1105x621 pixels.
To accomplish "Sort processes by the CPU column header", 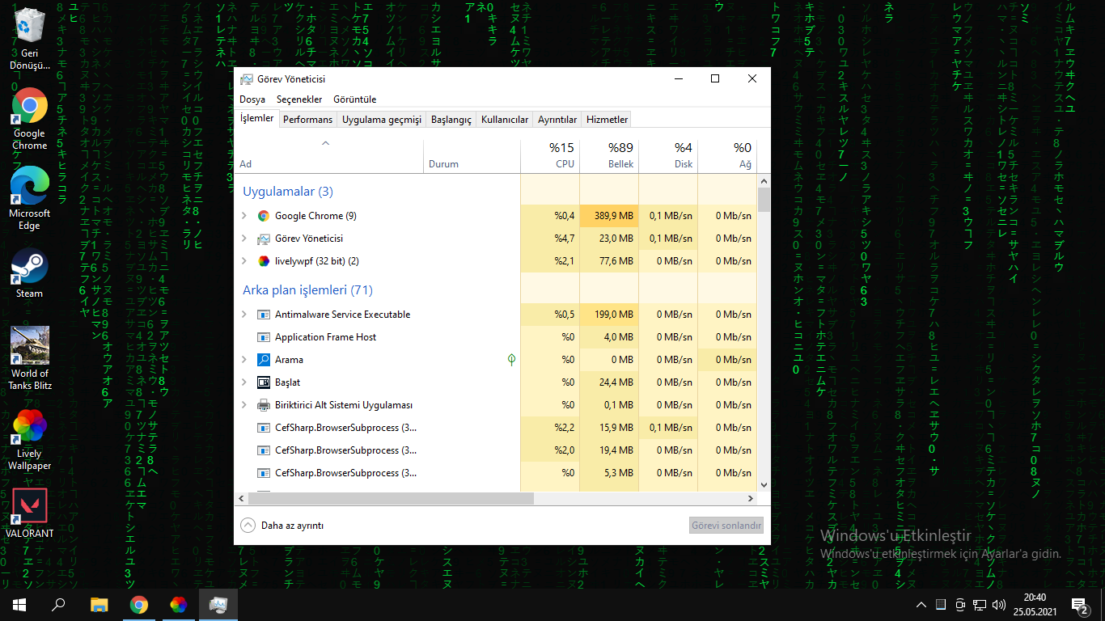I will click(550, 156).
